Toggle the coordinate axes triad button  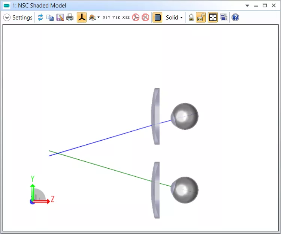click(81, 18)
